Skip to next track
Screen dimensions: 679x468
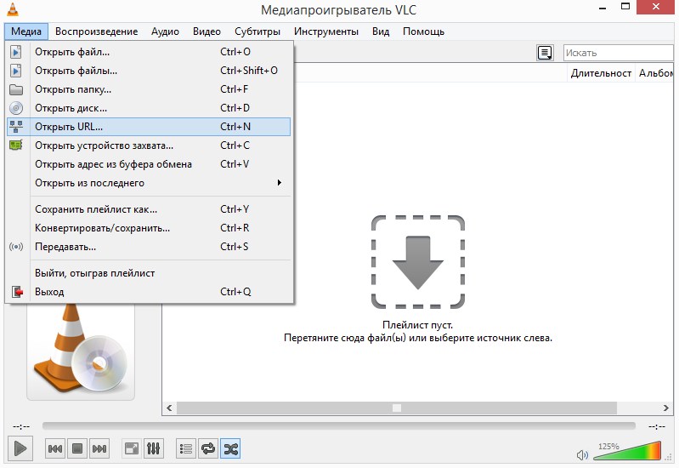click(99, 448)
